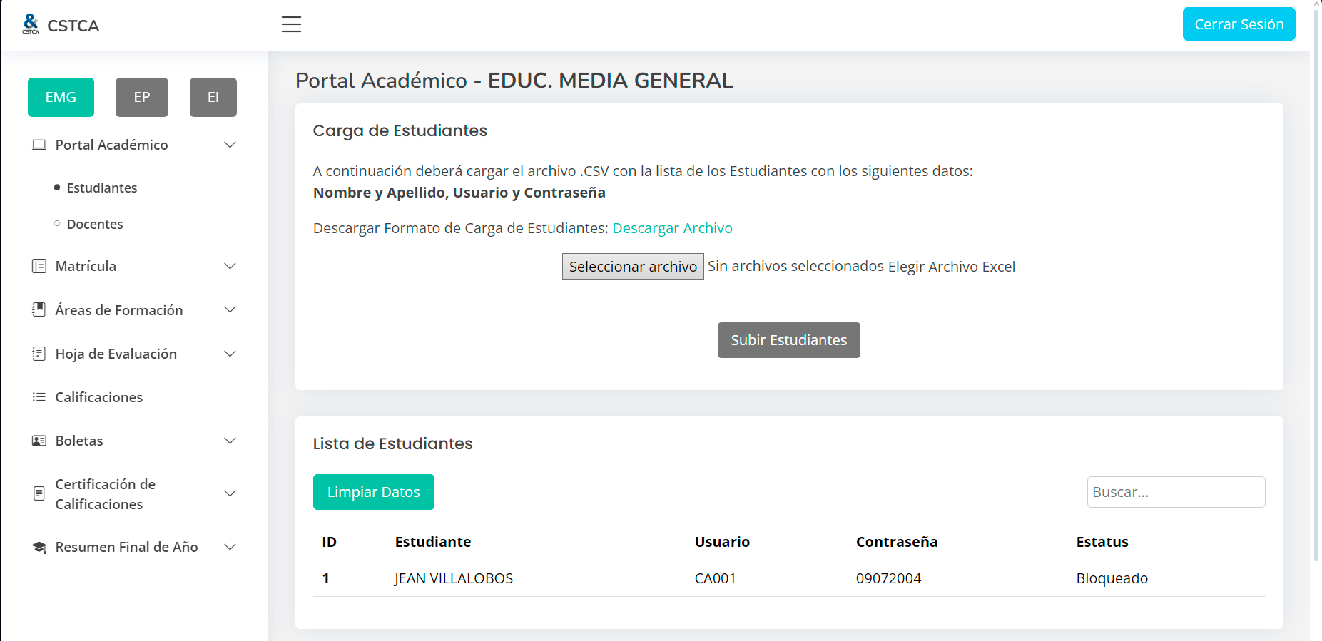Click the CSTCA ampersand logo icon
1322x641 pixels.
[x=31, y=24]
